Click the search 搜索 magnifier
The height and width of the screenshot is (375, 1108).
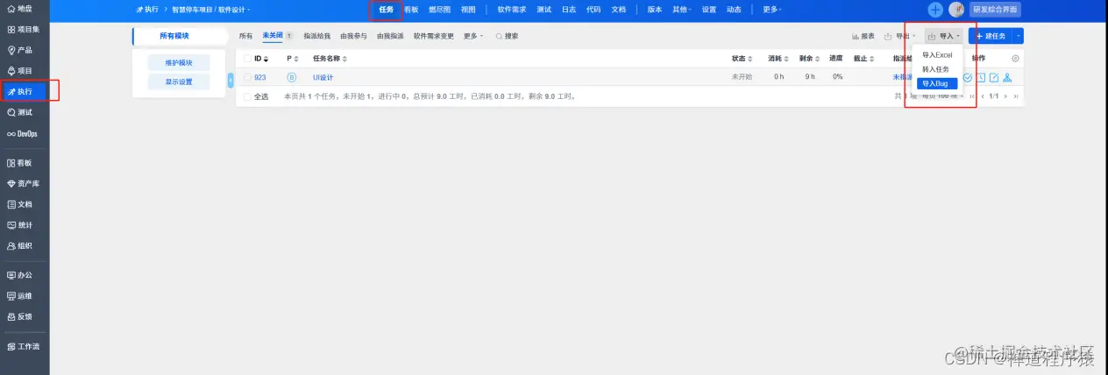(x=508, y=36)
